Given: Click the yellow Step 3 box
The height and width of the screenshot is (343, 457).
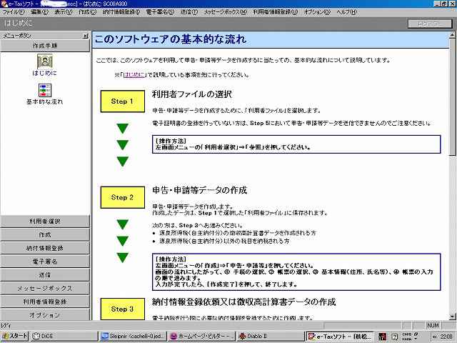Looking at the screenshot, I should [x=122, y=309].
